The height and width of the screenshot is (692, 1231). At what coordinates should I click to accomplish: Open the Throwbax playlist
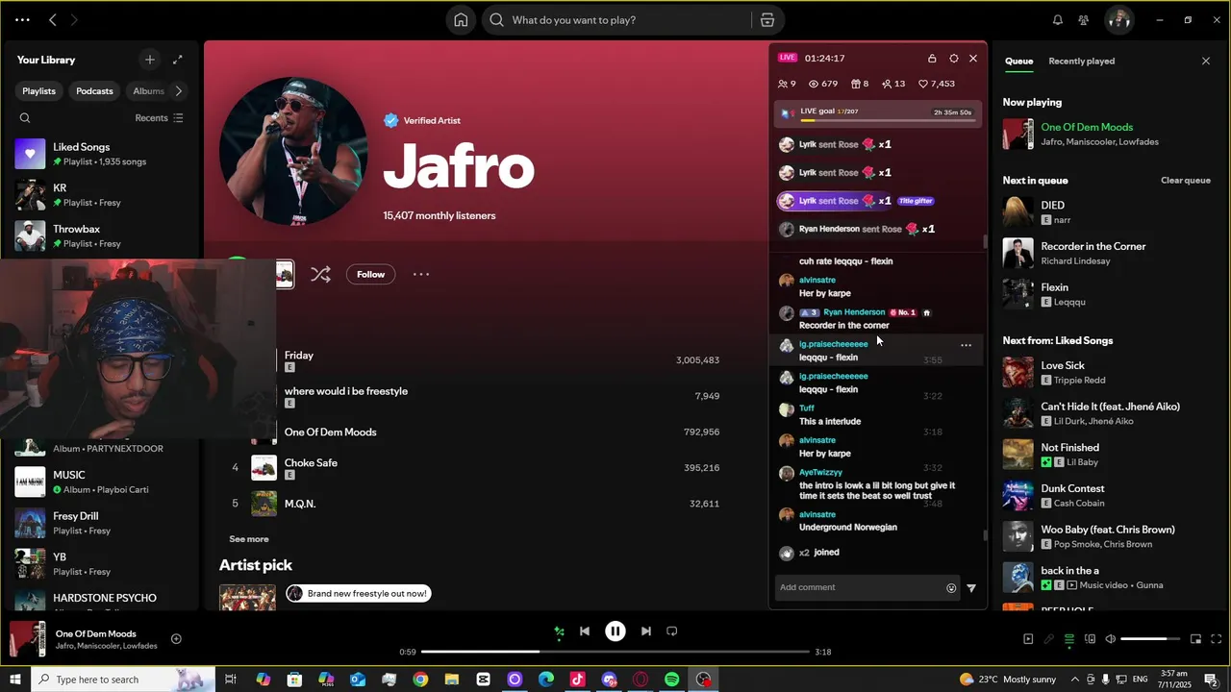tap(101, 236)
